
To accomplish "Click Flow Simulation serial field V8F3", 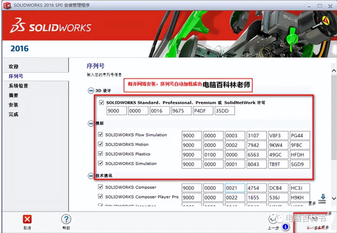I will coord(278,135).
